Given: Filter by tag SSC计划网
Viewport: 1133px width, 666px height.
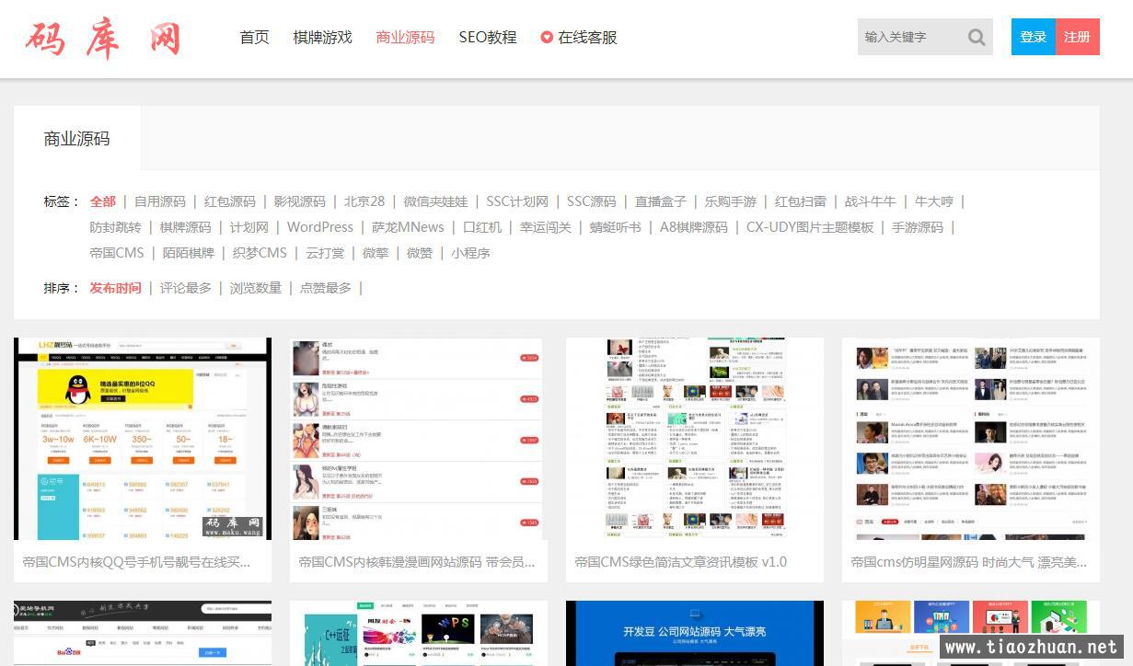Looking at the screenshot, I should (x=517, y=201).
